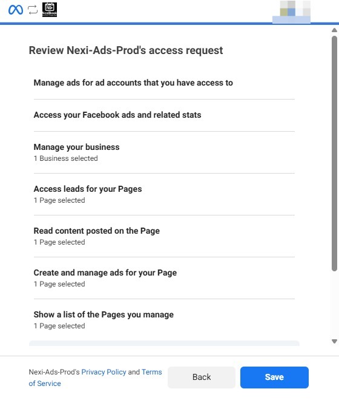Select Show a list of Pages you manage
Viewport: 339px width, 403px height.
pos(164,320)
